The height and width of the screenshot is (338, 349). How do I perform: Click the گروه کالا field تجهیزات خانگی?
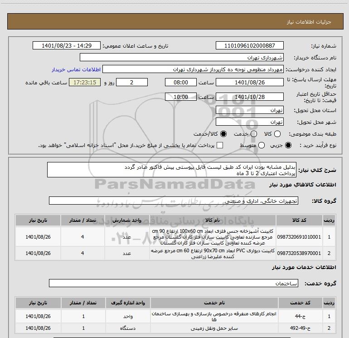[x=174, y=201]
